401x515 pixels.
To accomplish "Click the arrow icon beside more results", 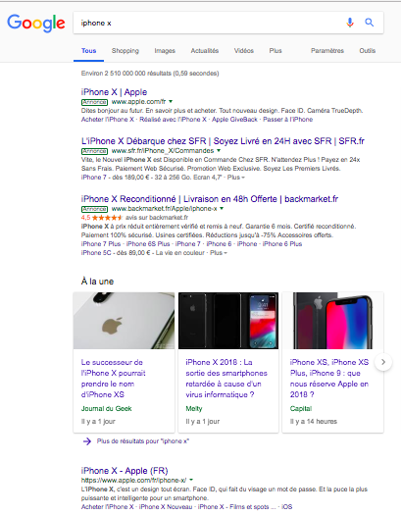I will 87,441.
